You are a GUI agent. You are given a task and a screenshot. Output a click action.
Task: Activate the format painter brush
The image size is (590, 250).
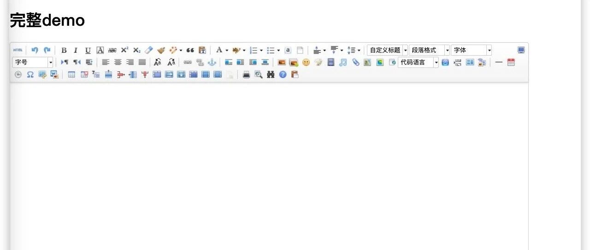(x=161, y=50)
